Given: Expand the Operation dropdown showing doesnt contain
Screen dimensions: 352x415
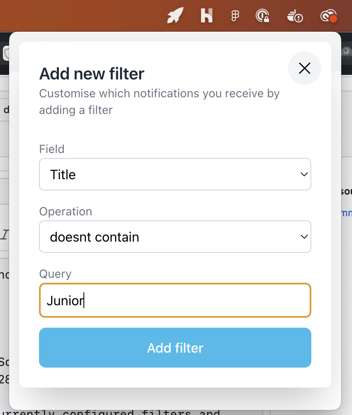Looking at the screenshot, I should coord(175,237).
